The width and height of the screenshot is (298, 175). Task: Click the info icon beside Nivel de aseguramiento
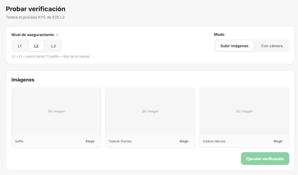[x=57, y=35]
